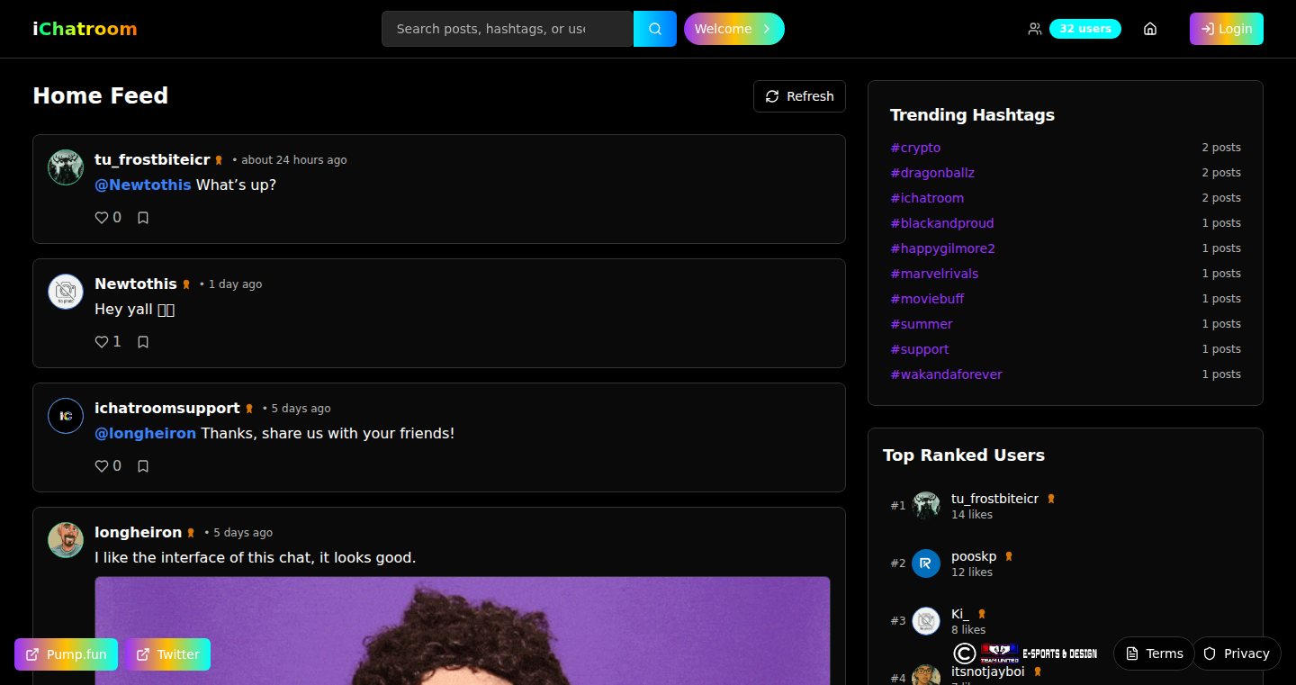Open the #happygilmore2 hashtag
This screenshot has height=685, width=1296.
coord(942,248)
